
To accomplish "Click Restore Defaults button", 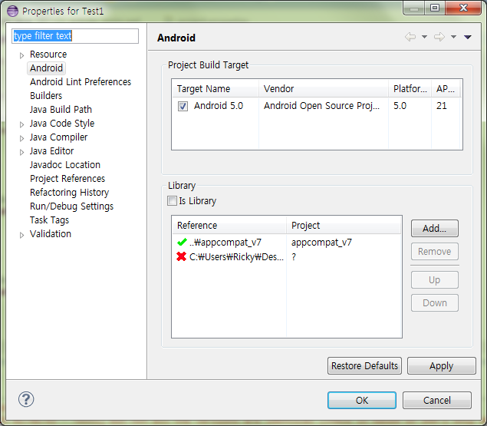I will (364, 365).
